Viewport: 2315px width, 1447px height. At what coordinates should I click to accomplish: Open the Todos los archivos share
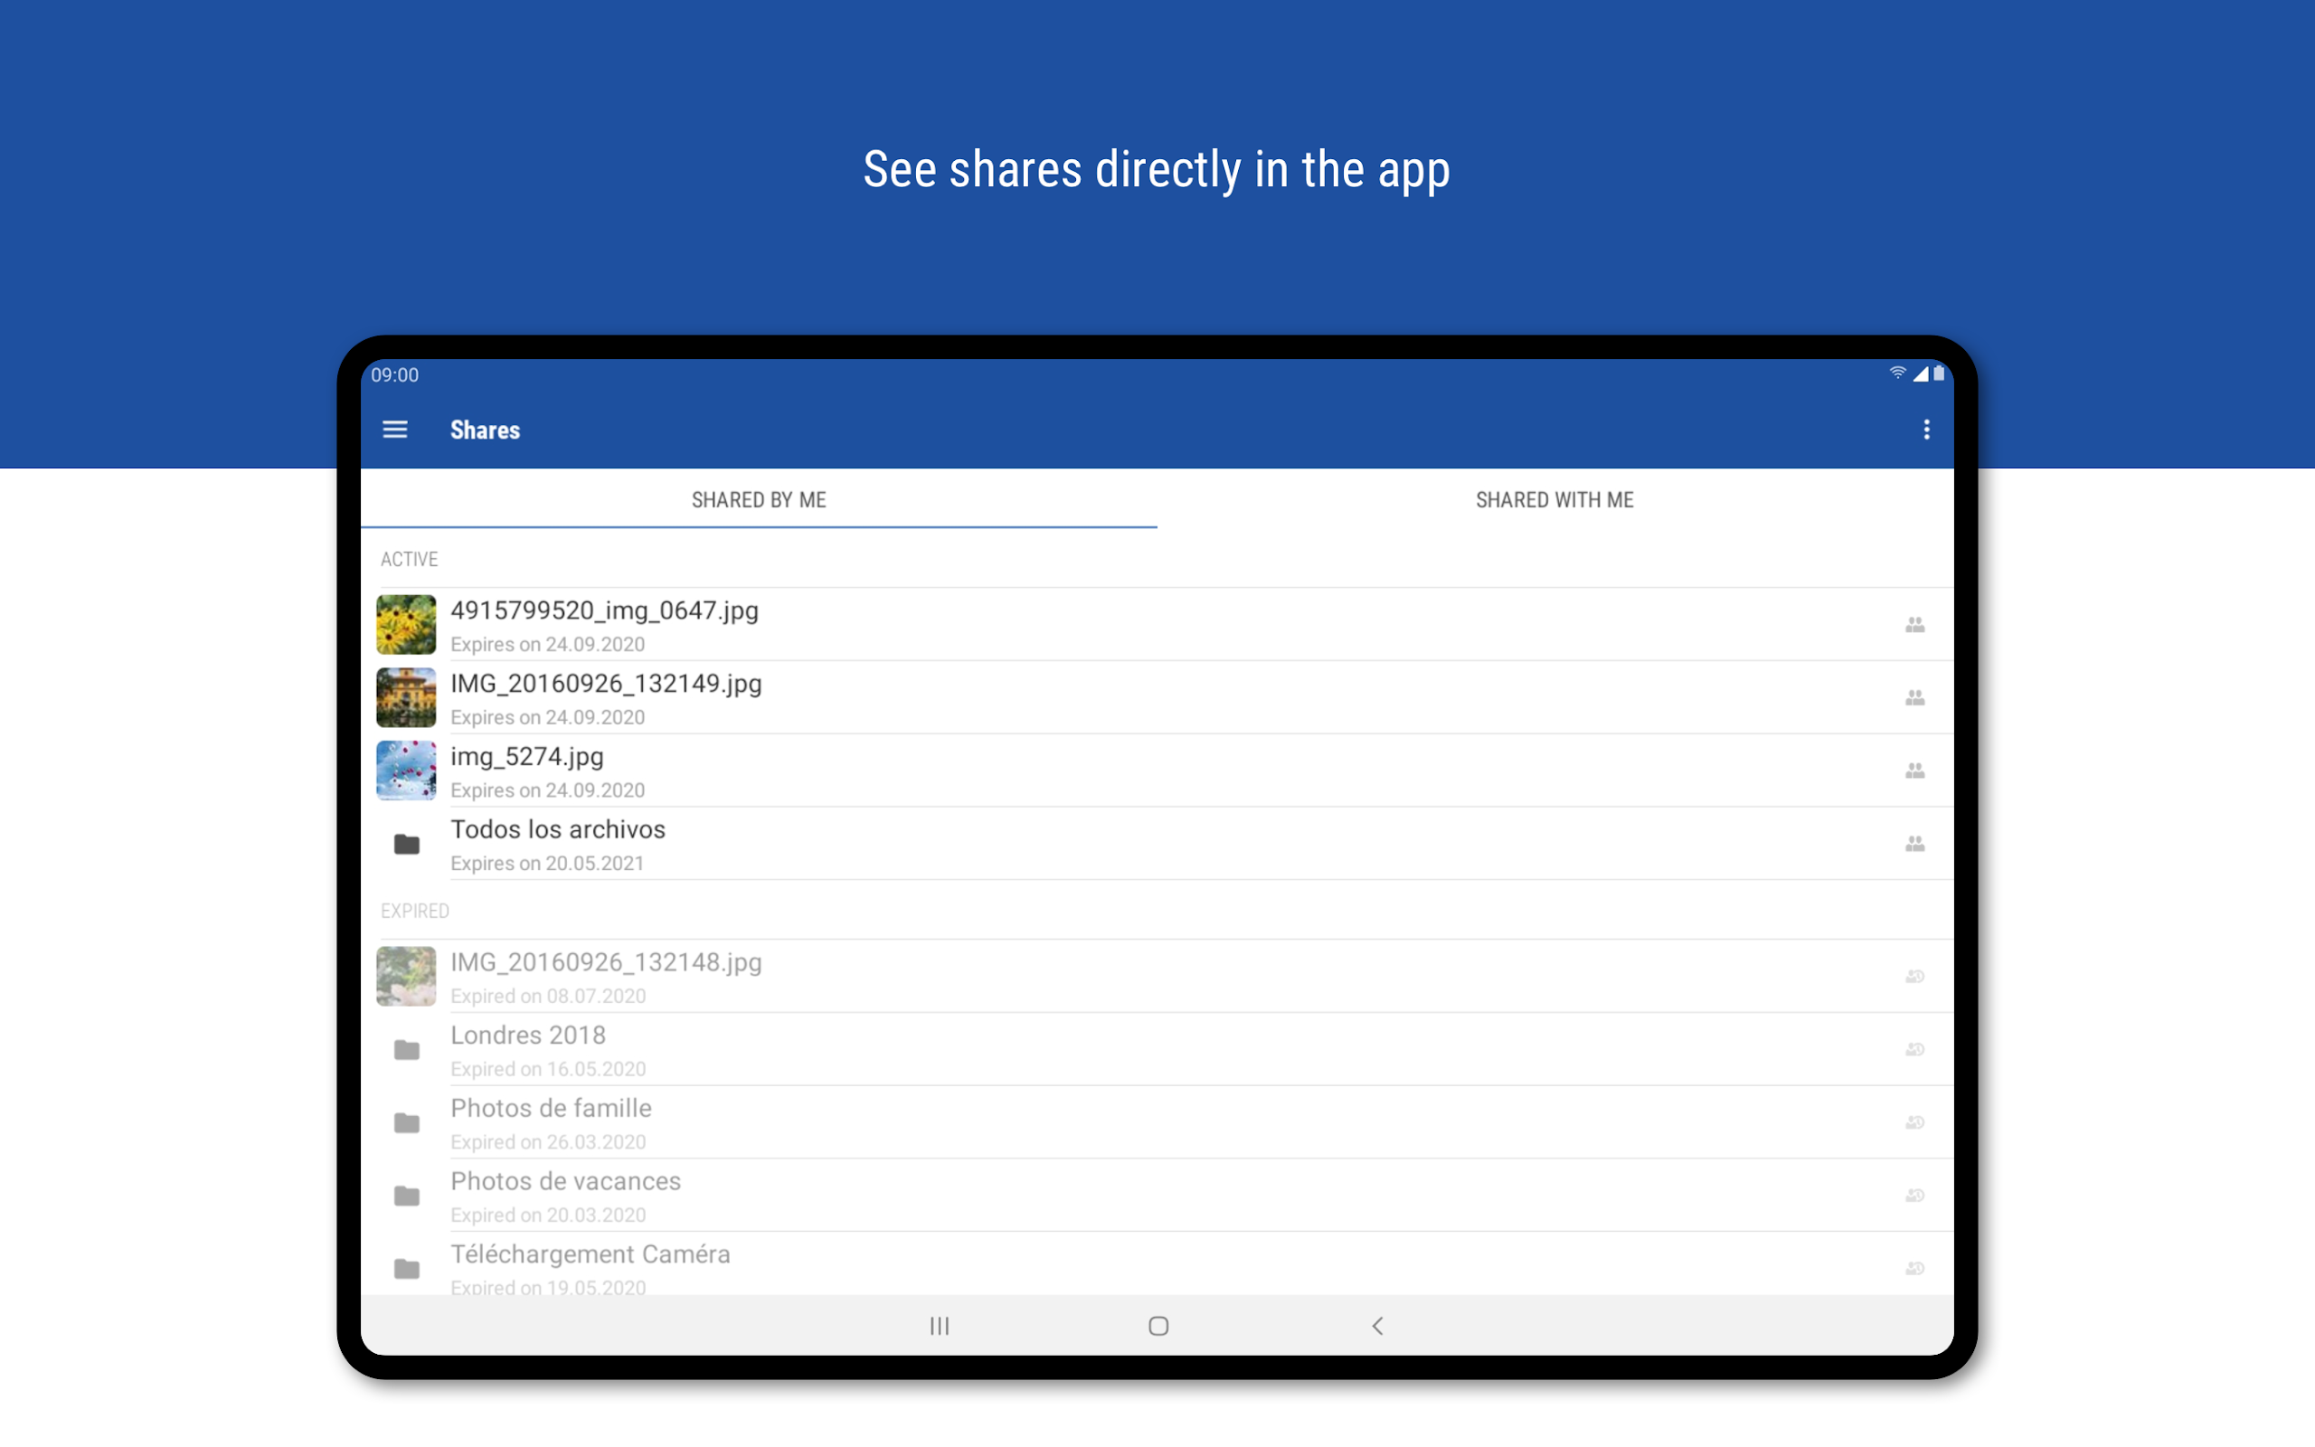point(1157,843)
